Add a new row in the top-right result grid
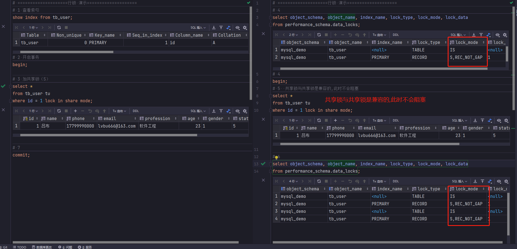The height and width of the screenshot is (249, 517). 335,35
